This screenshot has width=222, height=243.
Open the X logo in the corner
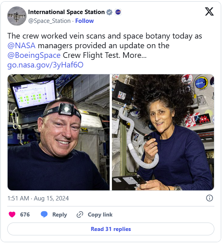[x=209, y=12]
